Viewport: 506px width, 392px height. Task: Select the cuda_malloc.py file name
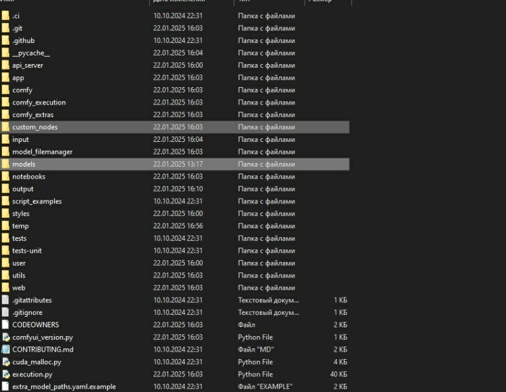(37, 362)
